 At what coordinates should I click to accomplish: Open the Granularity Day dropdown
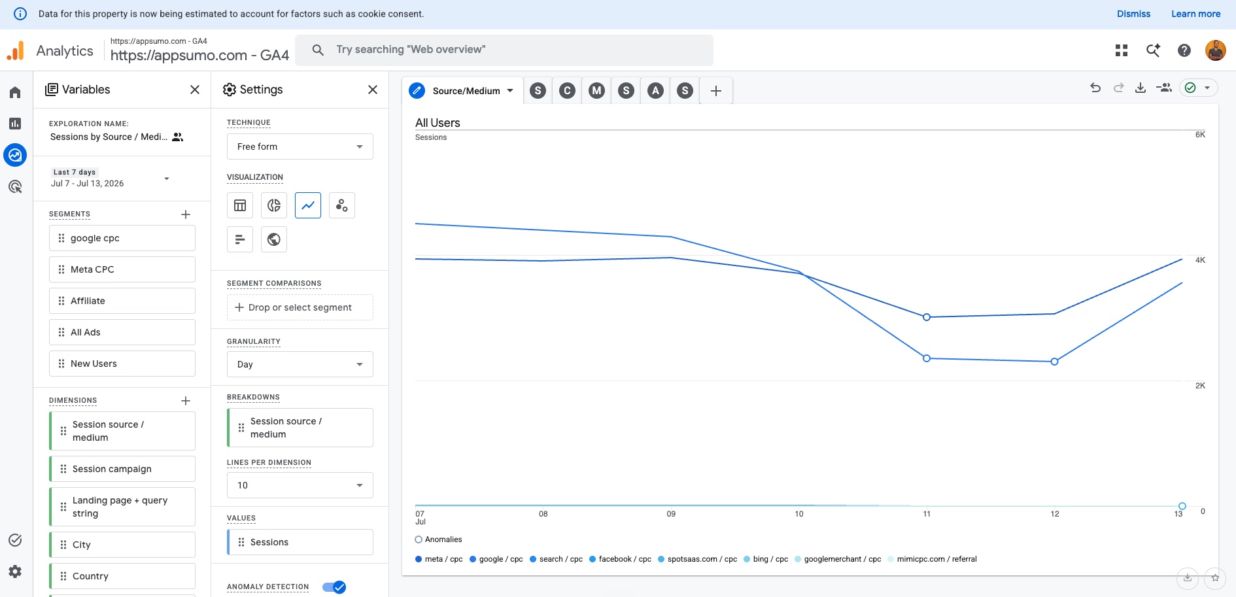click(x=300, y=364)
